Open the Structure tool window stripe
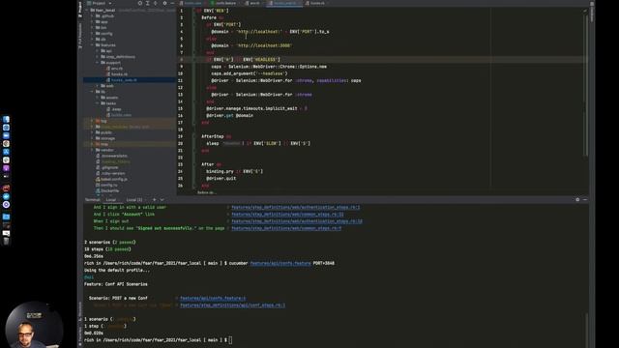 pos(80,311)
